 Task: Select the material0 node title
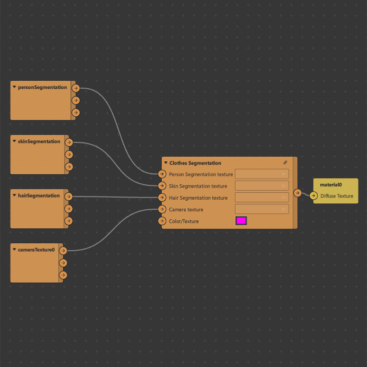tap(331, 185)
